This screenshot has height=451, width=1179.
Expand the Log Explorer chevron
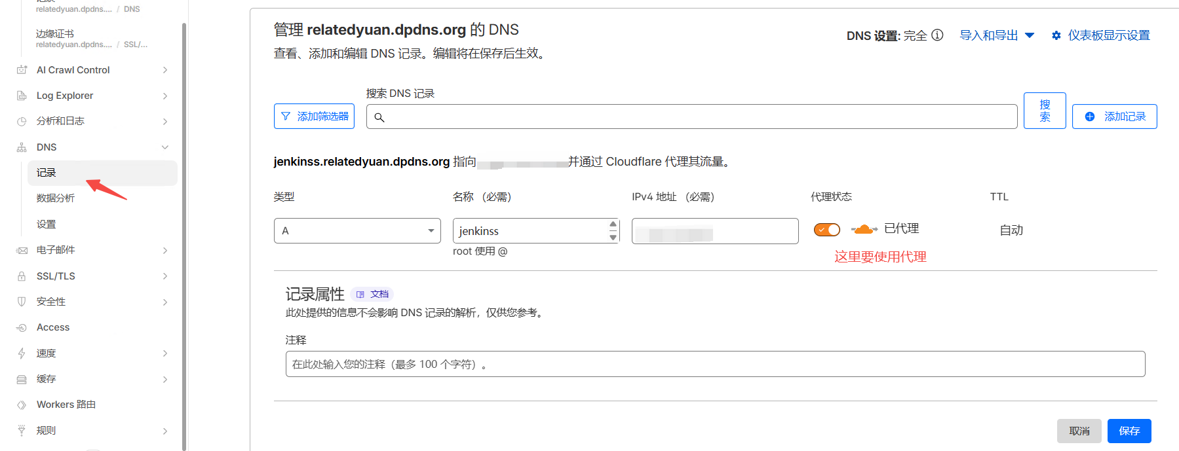pyautogui.click(x=165, y=96)
